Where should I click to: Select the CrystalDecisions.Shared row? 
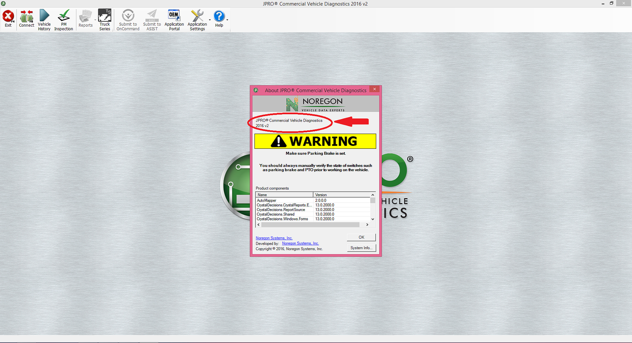[313, 214]
